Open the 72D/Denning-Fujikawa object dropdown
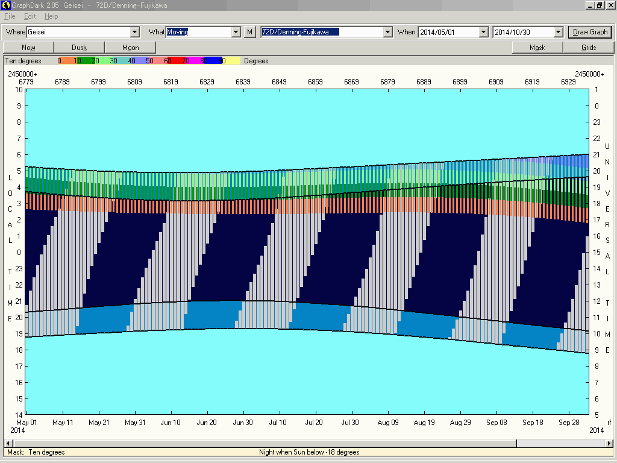Image resolution: width=617 pixels, height=463 pixels. tap(387, 32)
